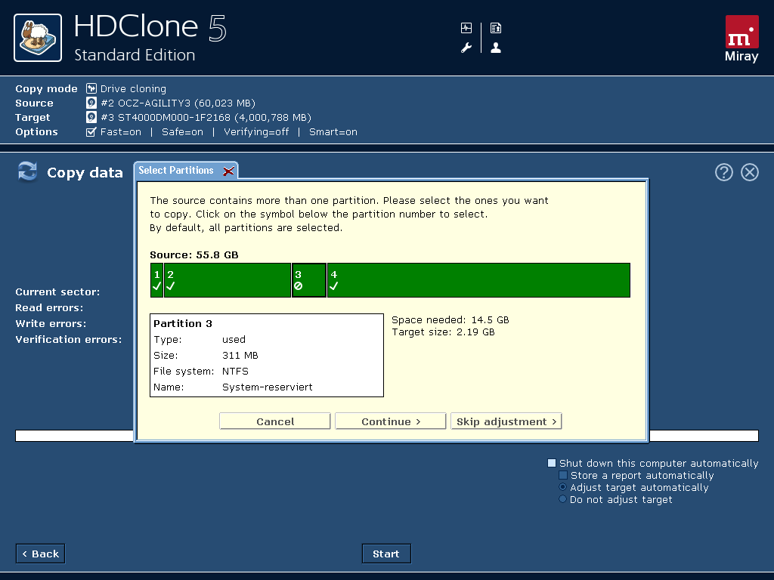Toggle the excluded symbol on partition 3

298,286
